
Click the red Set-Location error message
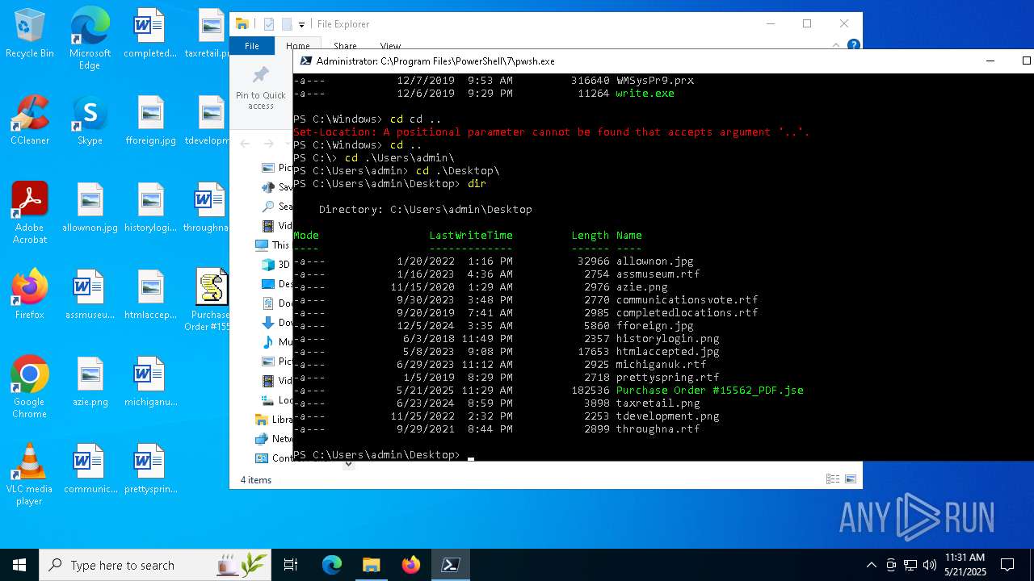point(551,132)
